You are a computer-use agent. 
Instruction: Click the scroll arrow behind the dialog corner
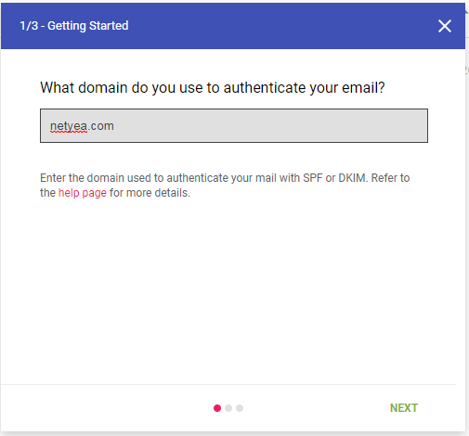click(x=467, y=10)
